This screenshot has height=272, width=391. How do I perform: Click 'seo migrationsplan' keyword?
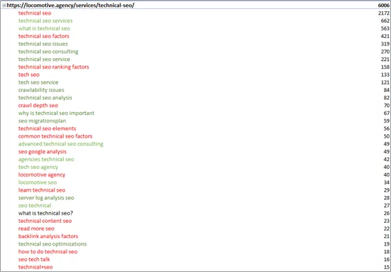(42, 121)
